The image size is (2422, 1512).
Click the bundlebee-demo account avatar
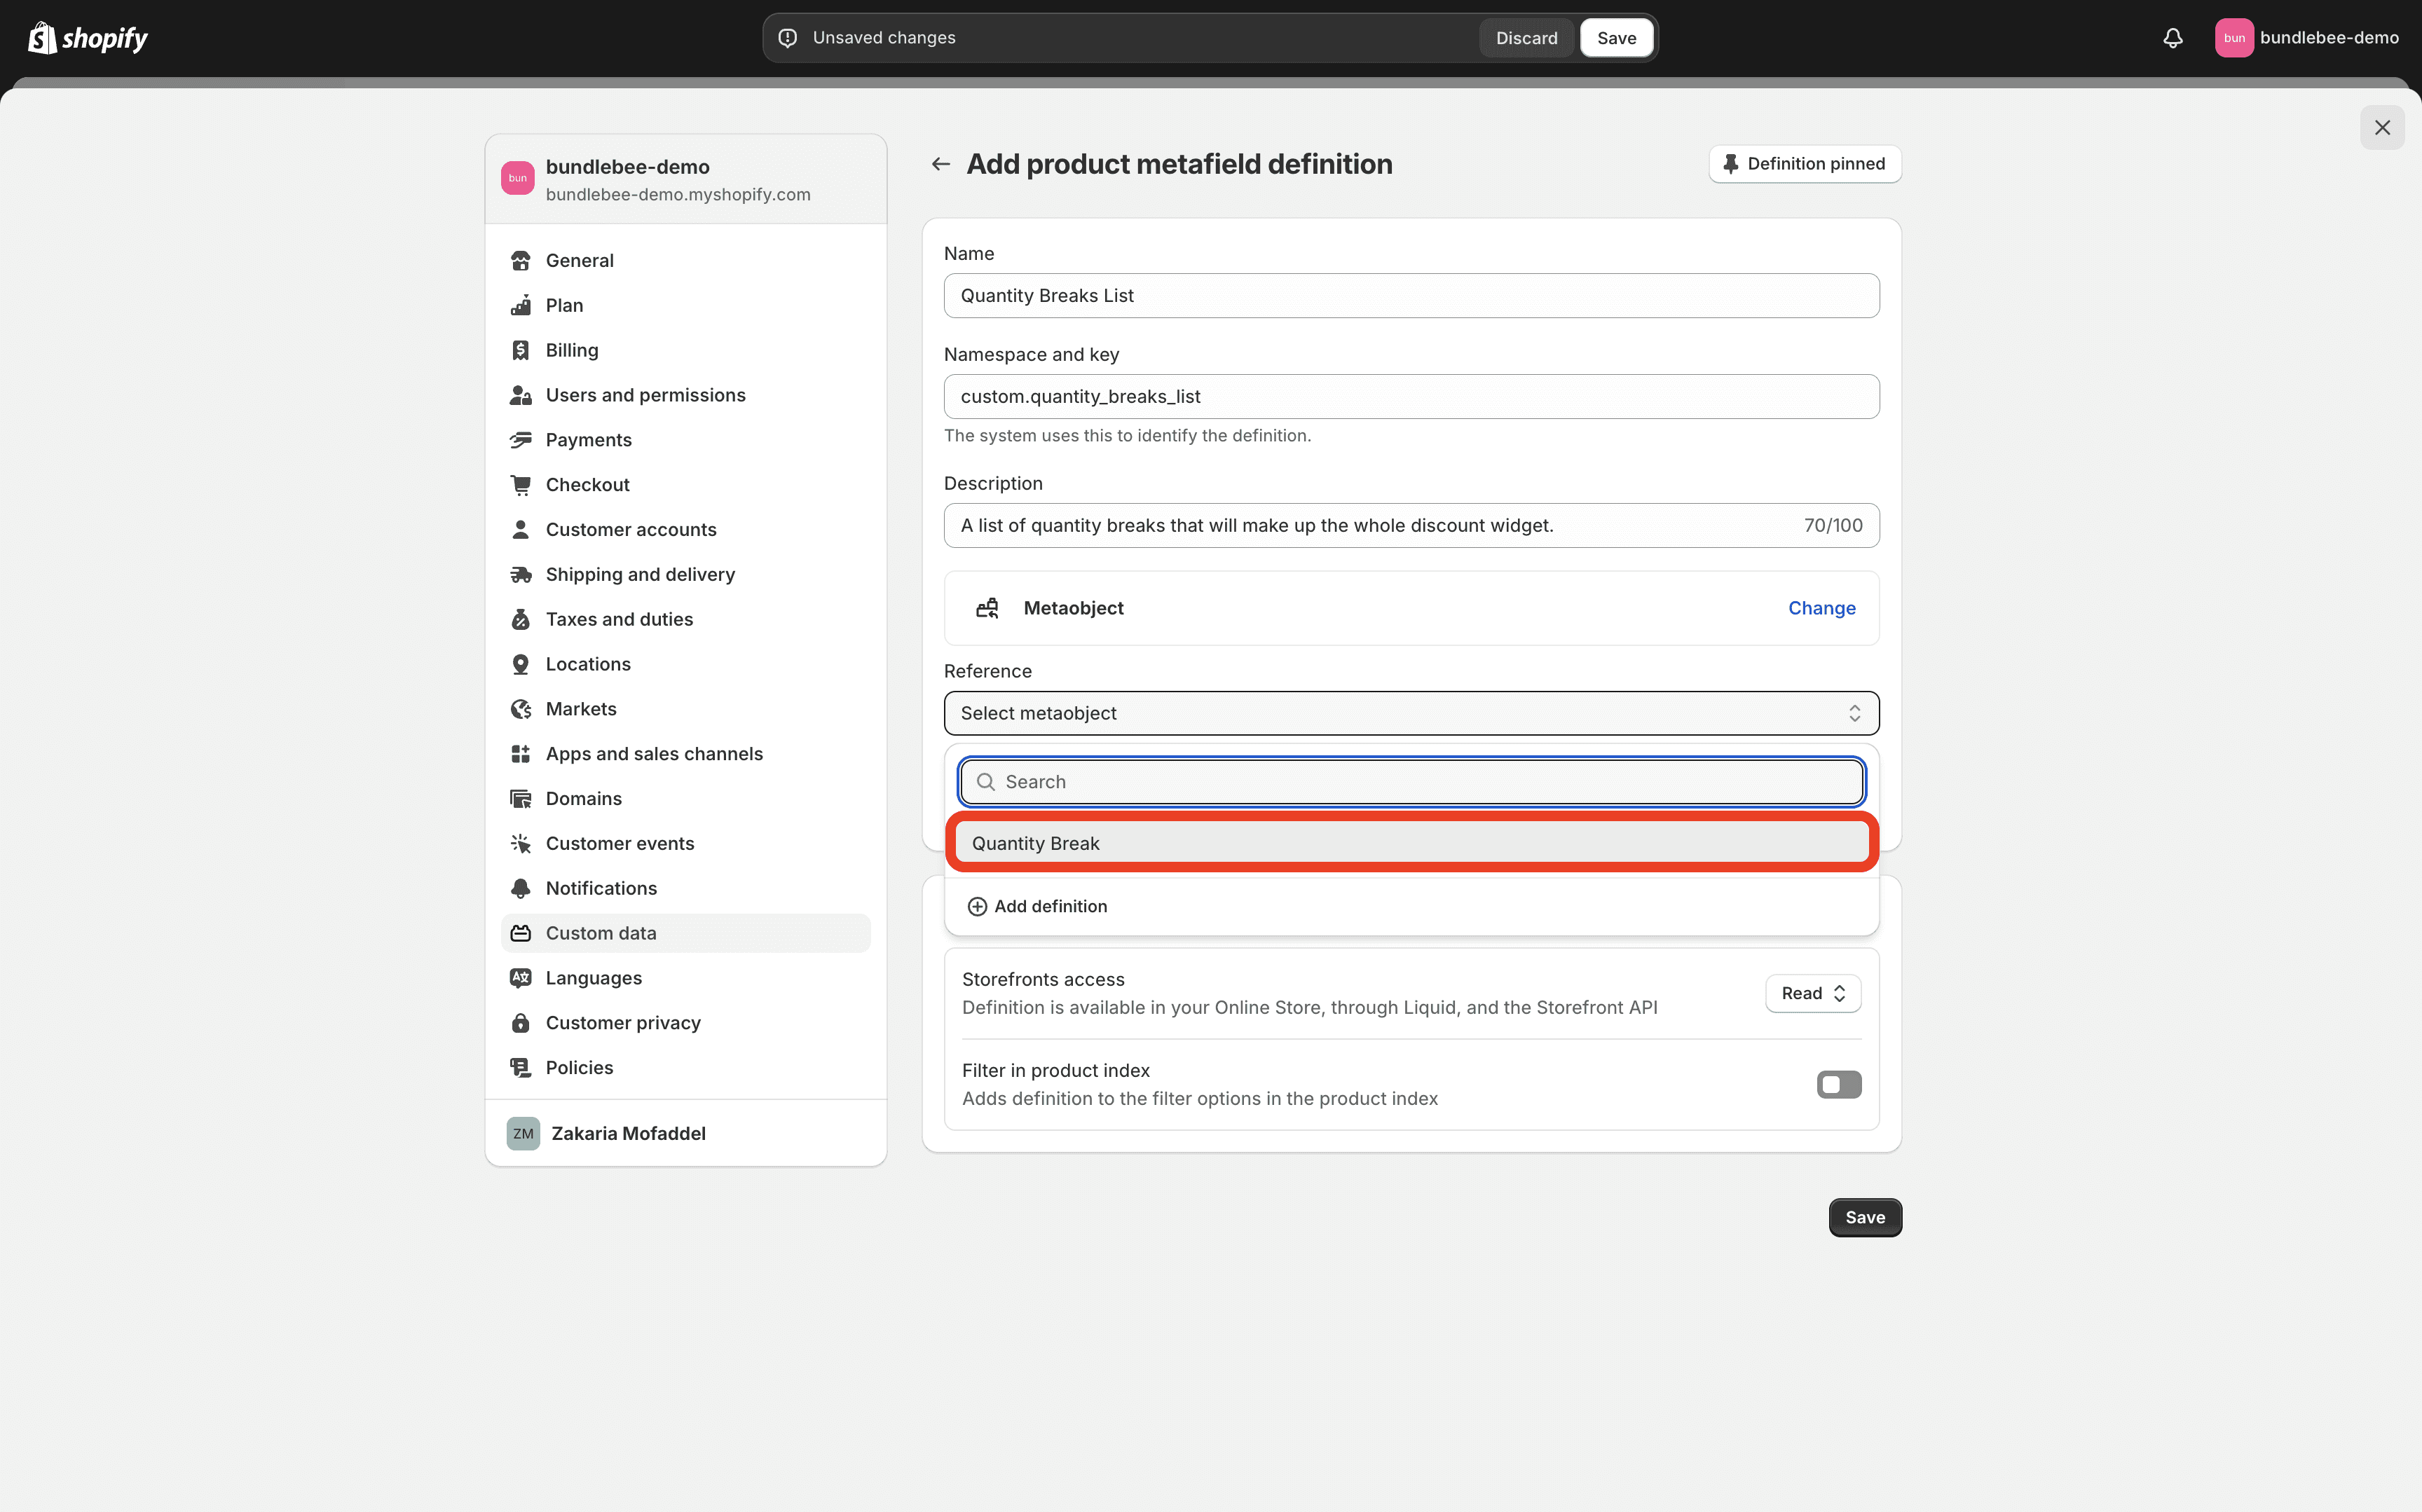click(x=2232, y=36)
